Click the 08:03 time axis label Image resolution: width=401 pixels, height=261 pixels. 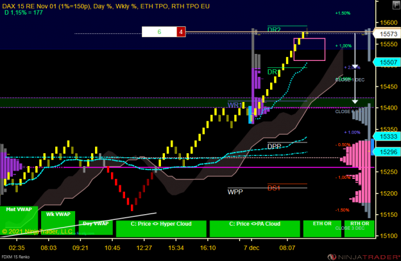point(49,248)
